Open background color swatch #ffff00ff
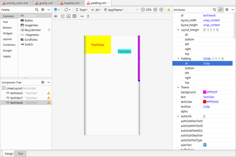The height and width of the screenshot is (157, 236). coord(205,92)
